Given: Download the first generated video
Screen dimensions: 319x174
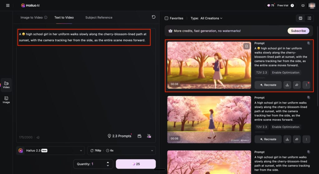Looking at the screenshot, I should (287, 85).
